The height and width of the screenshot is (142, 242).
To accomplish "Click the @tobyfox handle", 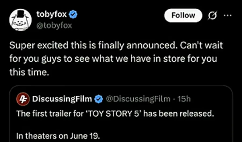I will [x=54, y=26].
